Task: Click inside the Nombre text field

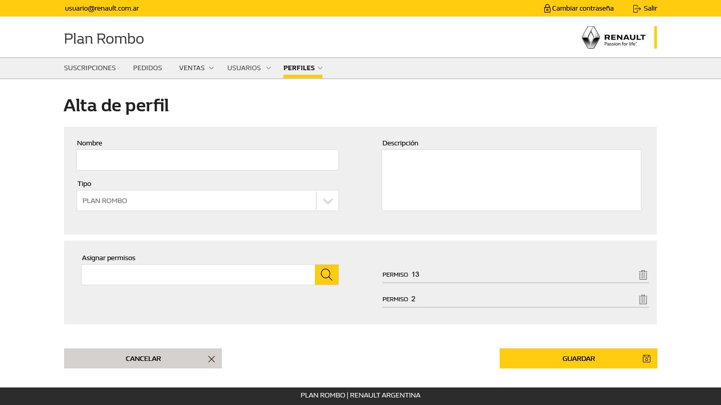Action: (207, 160)
